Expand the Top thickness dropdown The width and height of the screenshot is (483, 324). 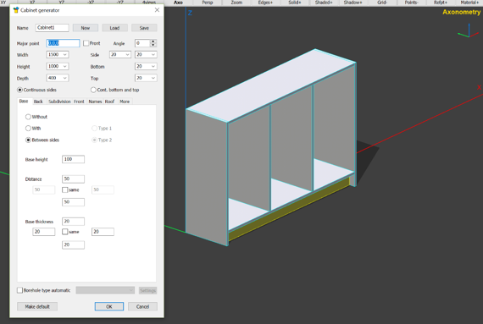(153, 78)
